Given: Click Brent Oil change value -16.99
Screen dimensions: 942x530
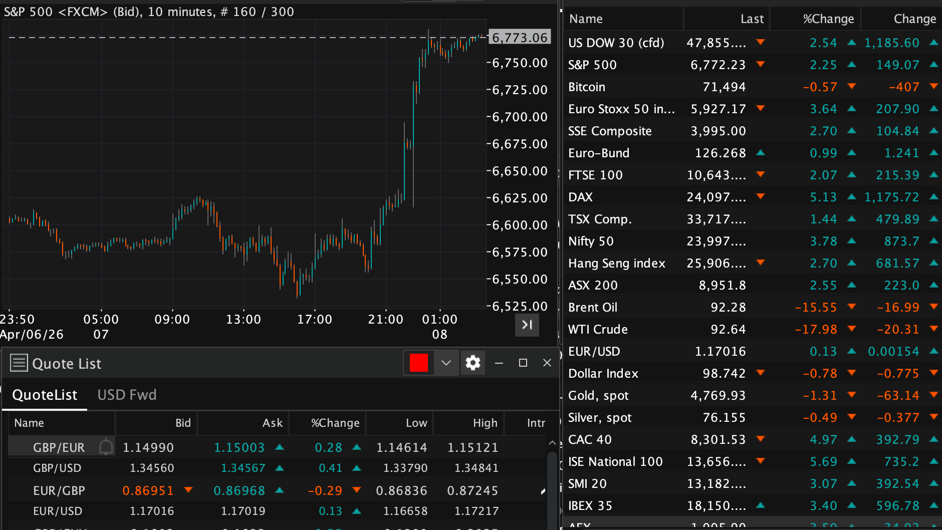Looking at the screenshot, I should click(x=898, y=307).
